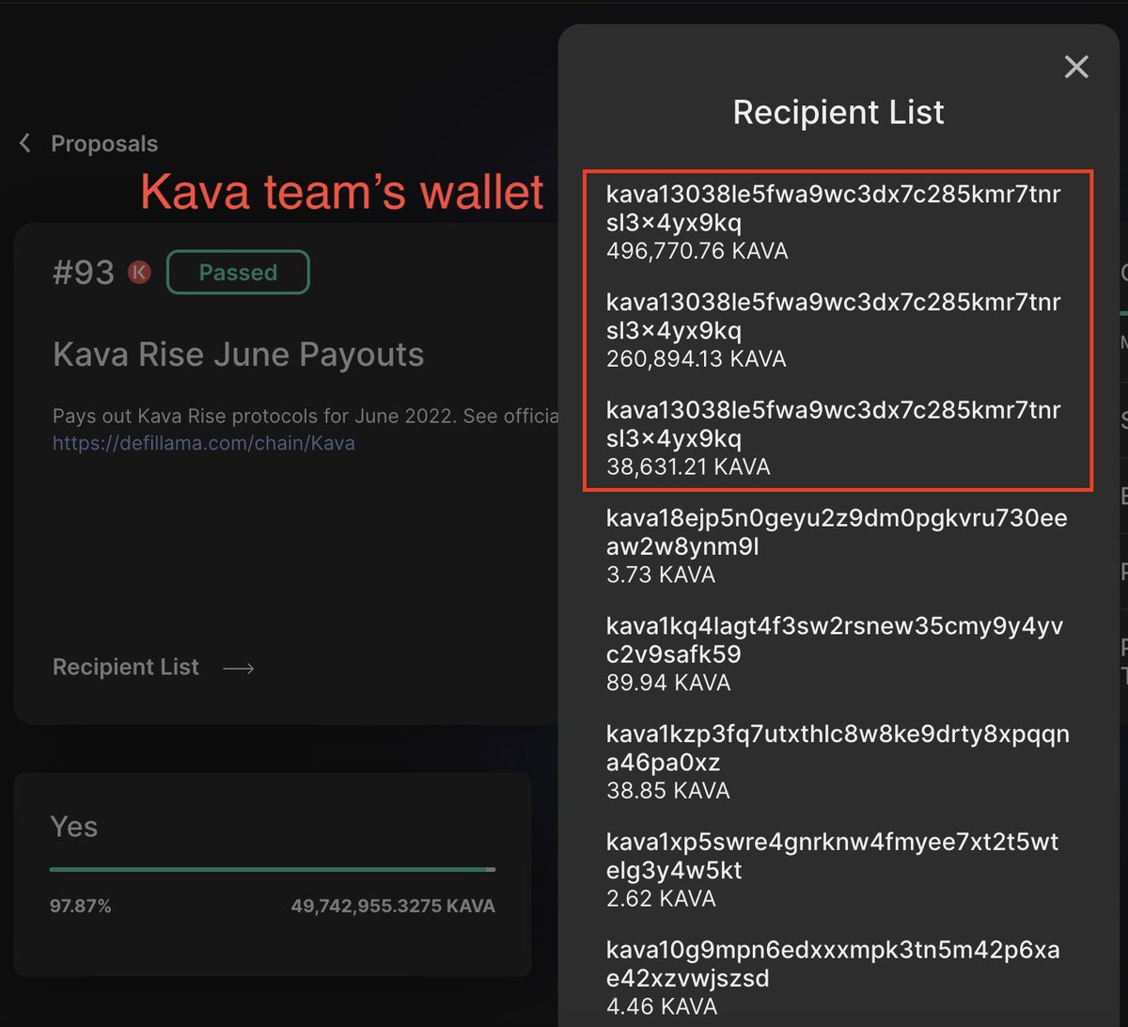Screen dimensions: 1128x1027
Task: Open the Recipient List link
Action: tap(126, 667)
